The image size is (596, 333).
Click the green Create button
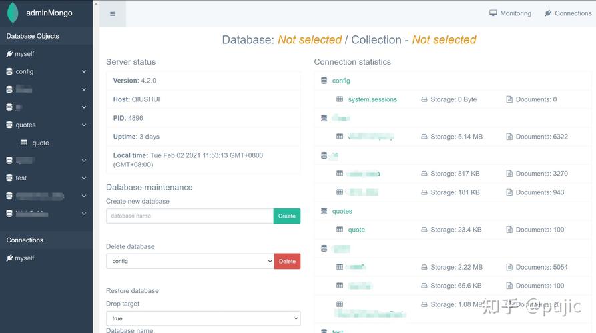[287, 216]
